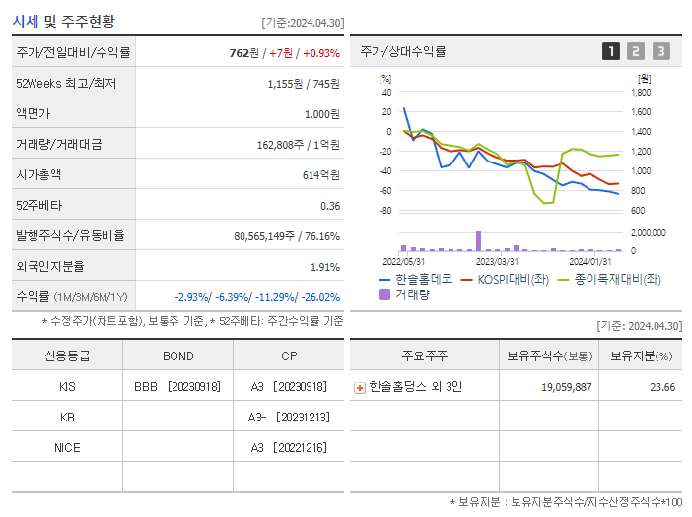Viewport: 692px width, 517px height.
Task: Switch chart to view 2
Action: [636, 51]
